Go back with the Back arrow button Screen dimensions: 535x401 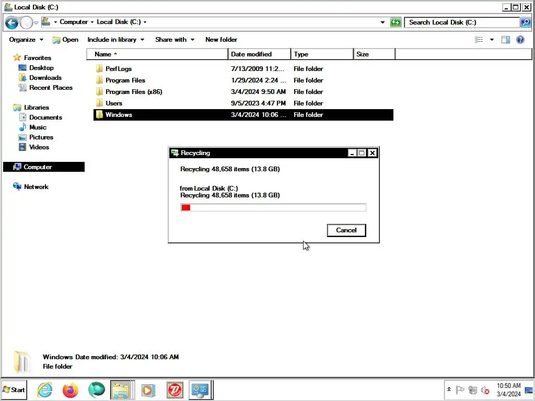(x=11, y=23)
